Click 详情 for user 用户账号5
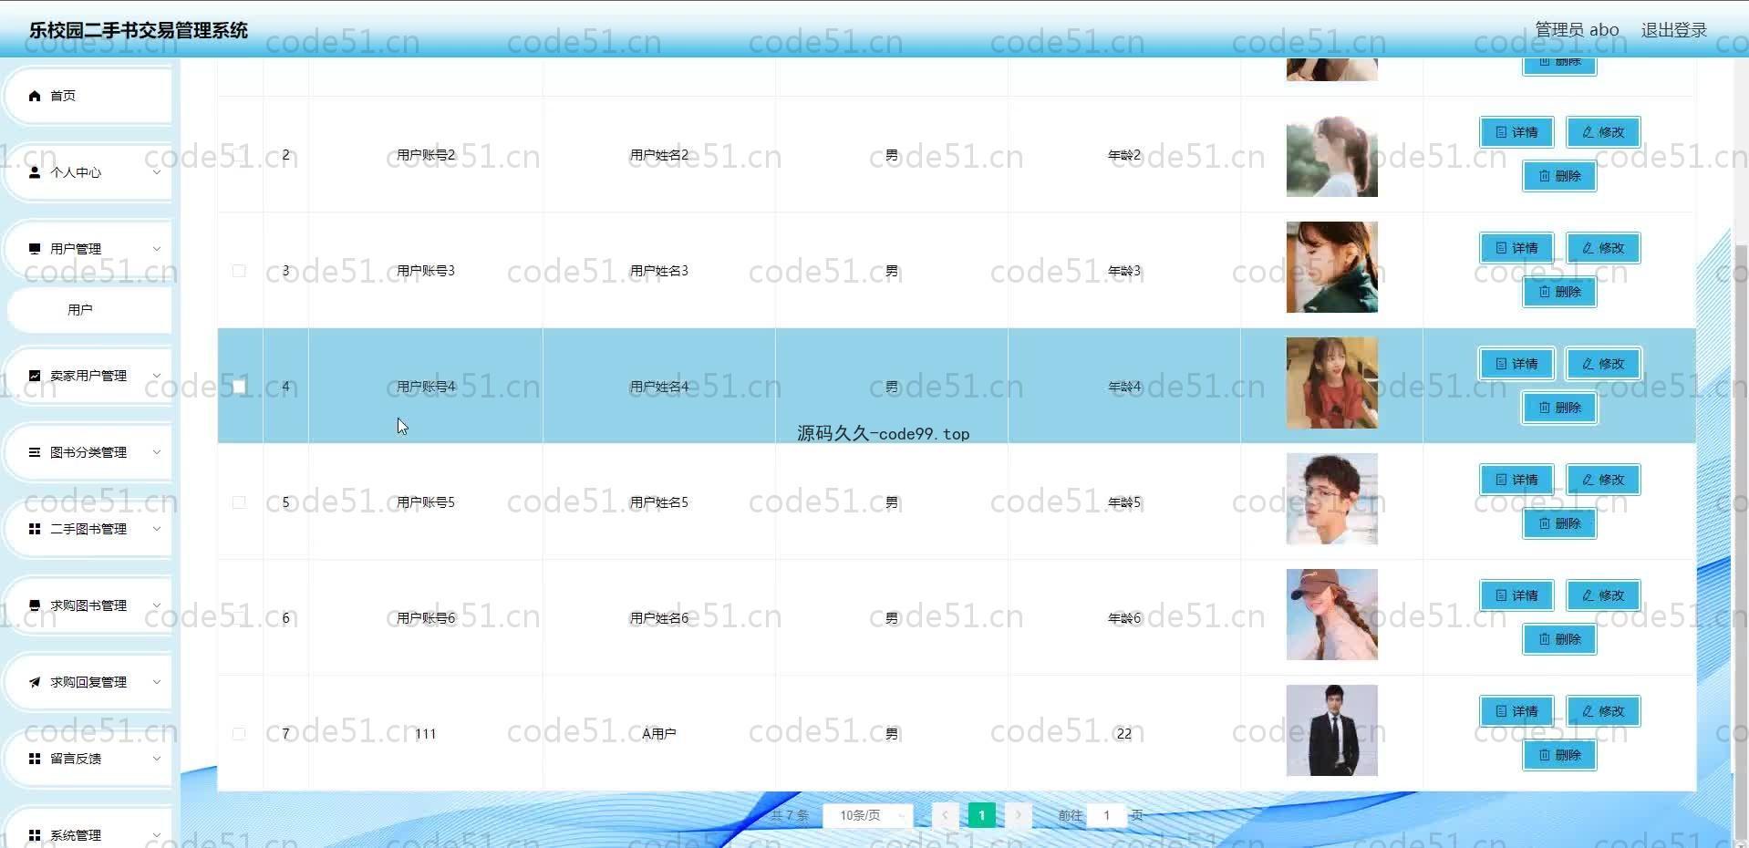The image size is (1749, 848). [x=1516, y=480]
